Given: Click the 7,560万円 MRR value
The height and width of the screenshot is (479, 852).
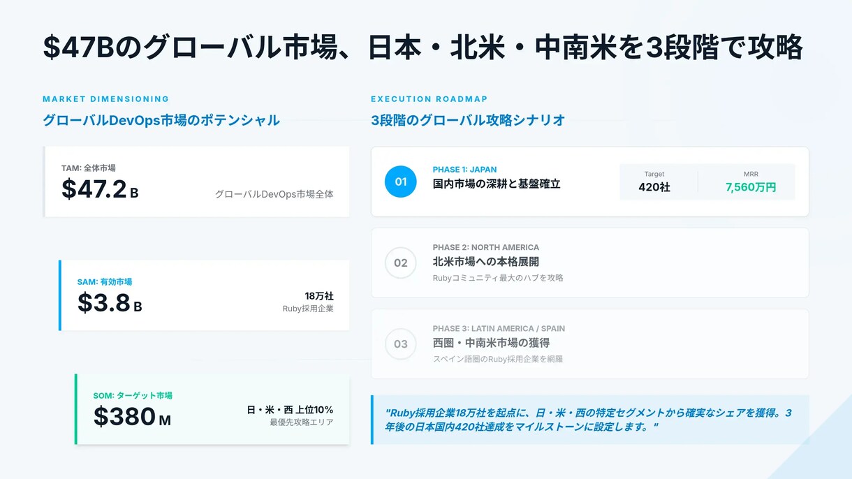Looking at the screenshot, I should 751,187.
